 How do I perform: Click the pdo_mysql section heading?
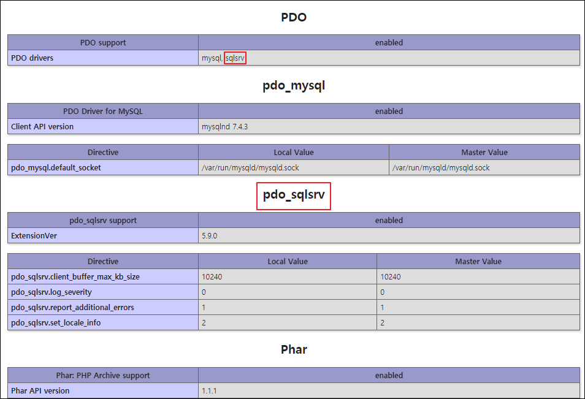click(294, 85)
